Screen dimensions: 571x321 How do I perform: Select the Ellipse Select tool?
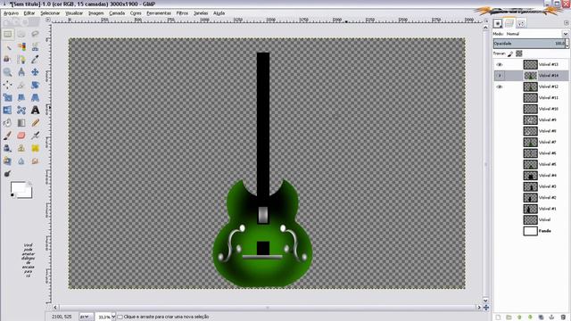21,34
